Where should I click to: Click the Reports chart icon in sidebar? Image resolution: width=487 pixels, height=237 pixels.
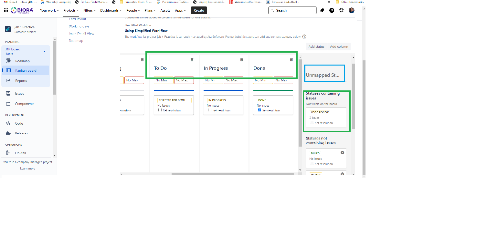(x=8, y=81)
